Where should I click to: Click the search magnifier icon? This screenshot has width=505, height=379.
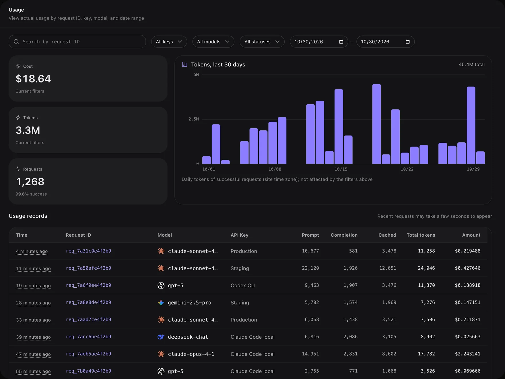16,42
